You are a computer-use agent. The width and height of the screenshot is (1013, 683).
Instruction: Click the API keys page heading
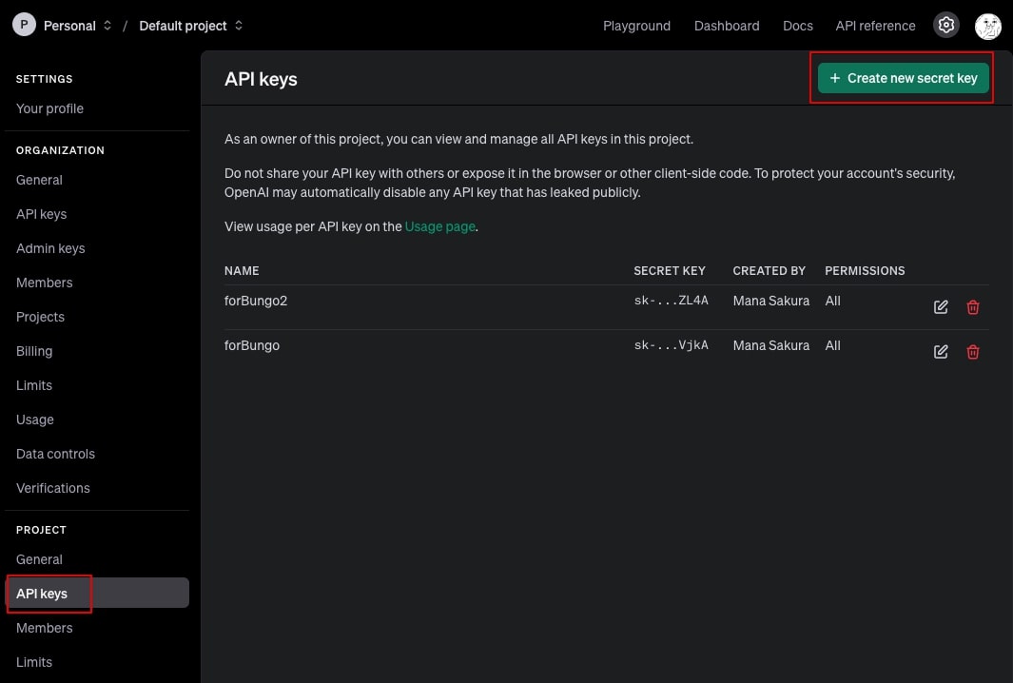pos(261,80)
